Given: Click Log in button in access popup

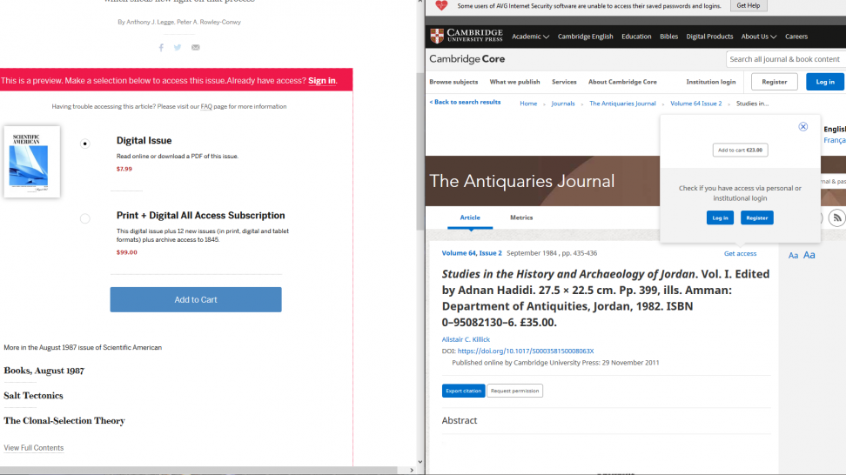Looking at the screenshot, I should point(720,217).
